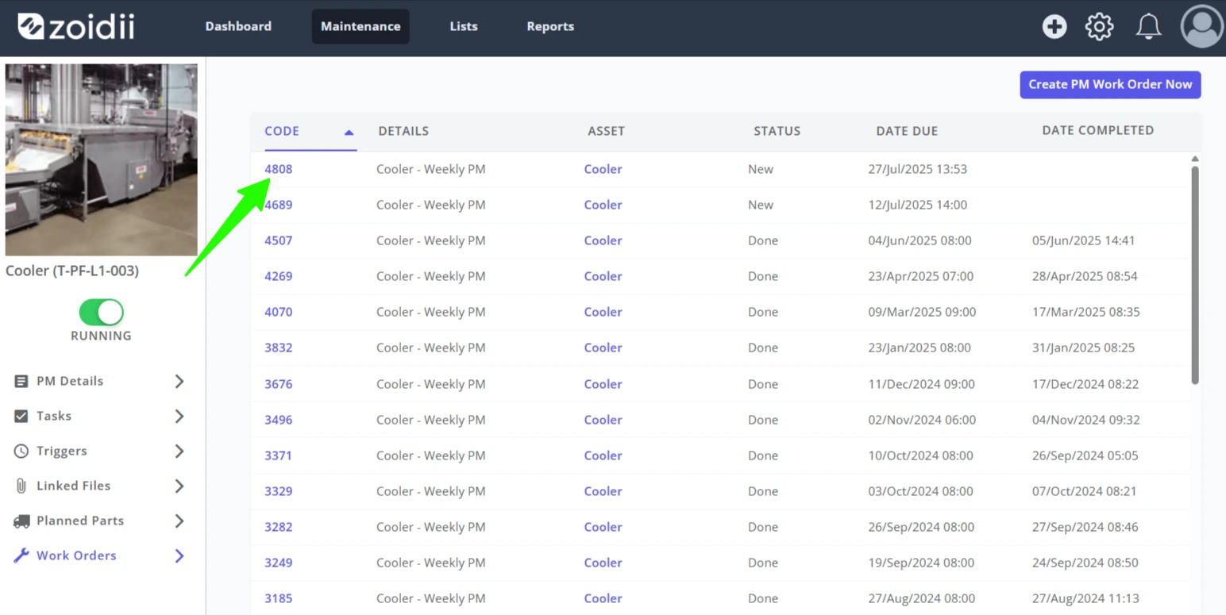Open settings gear icon
This screenshot has height=615, width=1226.
[1100, 27]
